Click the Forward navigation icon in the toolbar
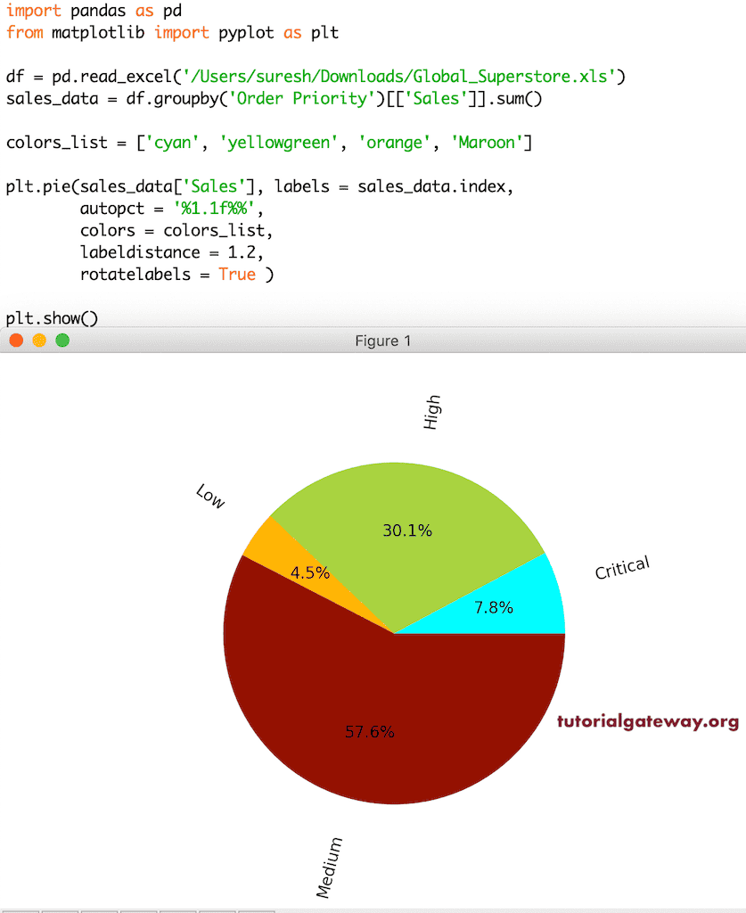This screenshot has width=746, height=913. click(x=99, y=908)
